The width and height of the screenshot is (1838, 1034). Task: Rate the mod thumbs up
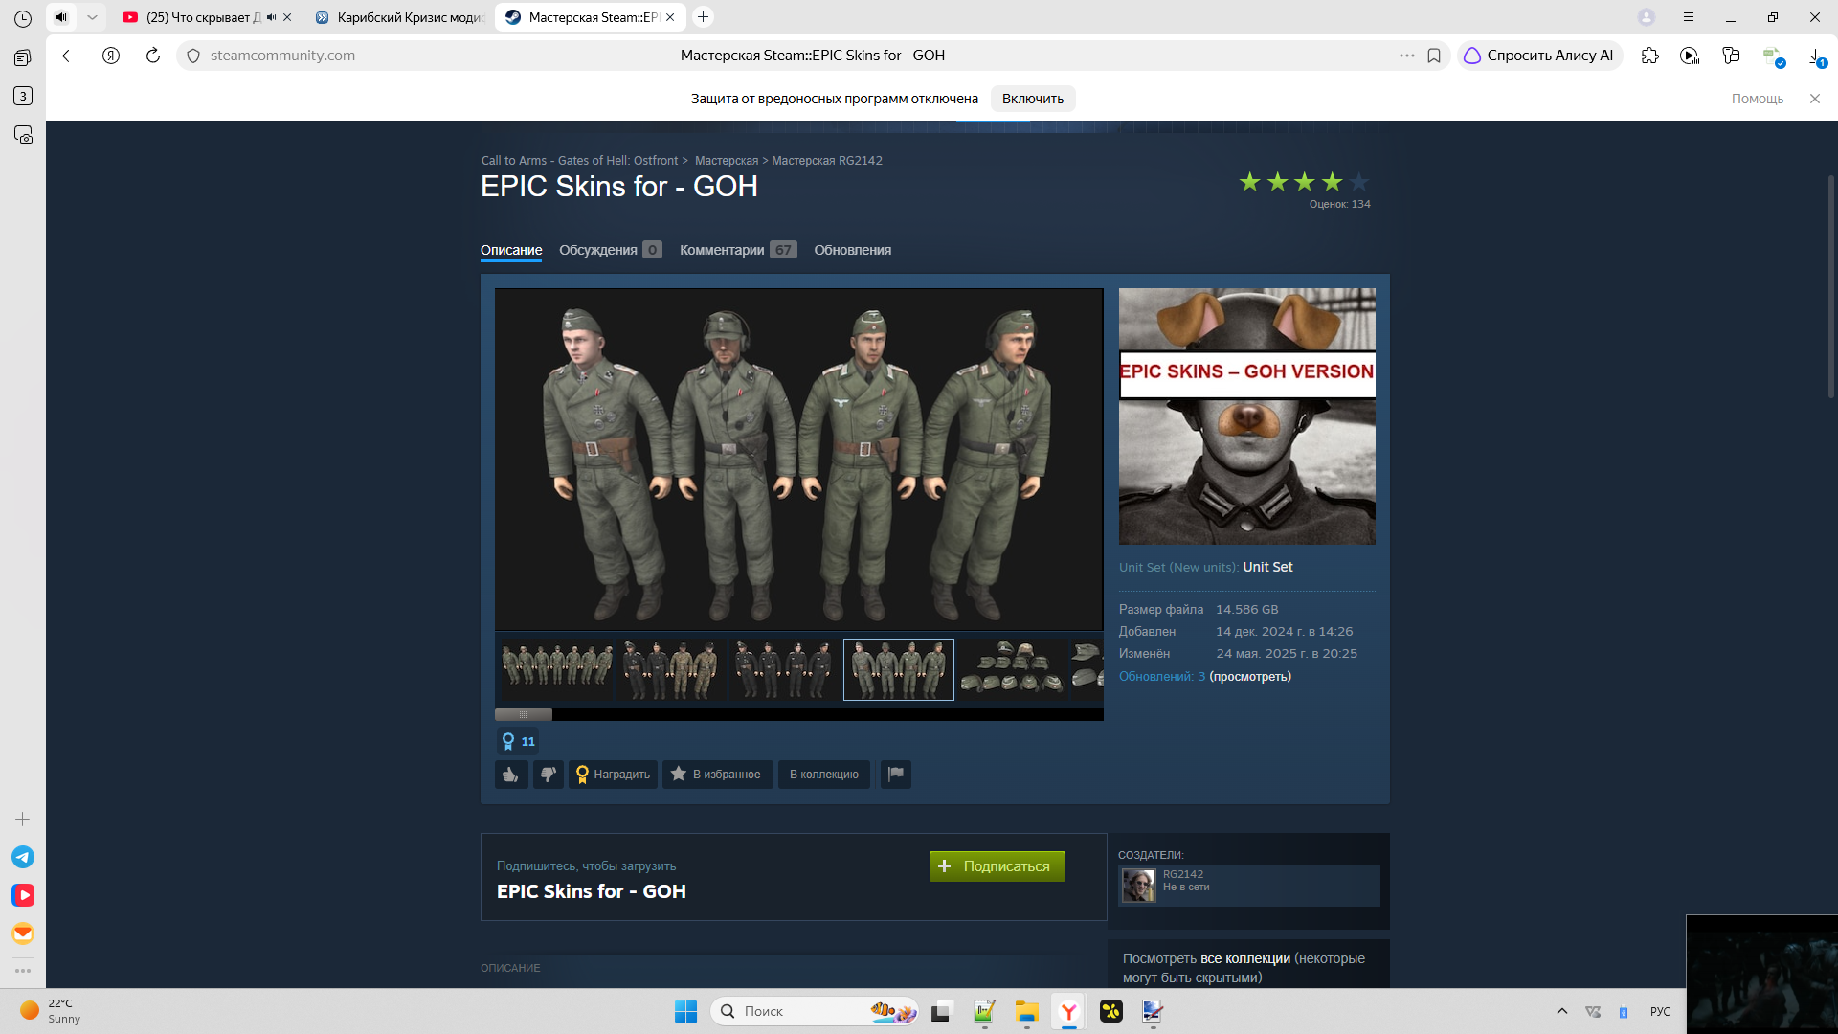[511, 775]
